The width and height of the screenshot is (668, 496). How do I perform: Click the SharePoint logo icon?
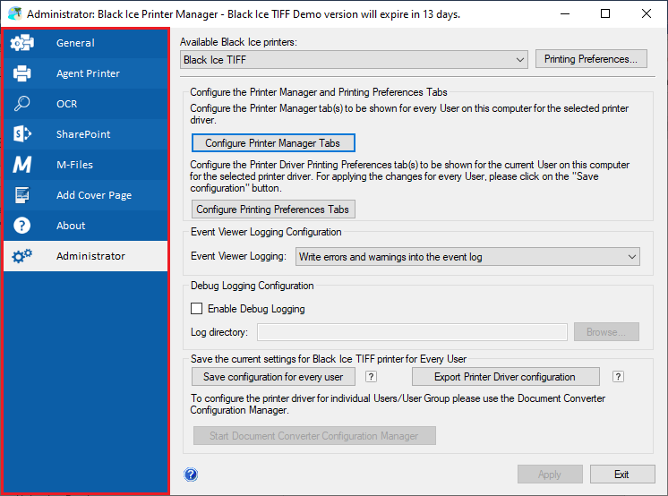[x=21, y=133]
